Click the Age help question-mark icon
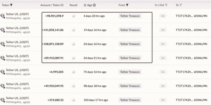The height and width of the screenshot is (105, 211). point(85,5)
